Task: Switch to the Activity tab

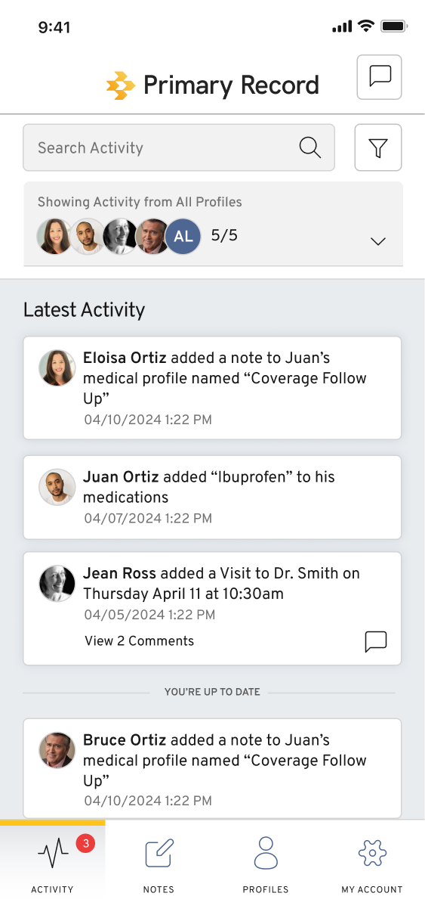Action: point(53,868)
